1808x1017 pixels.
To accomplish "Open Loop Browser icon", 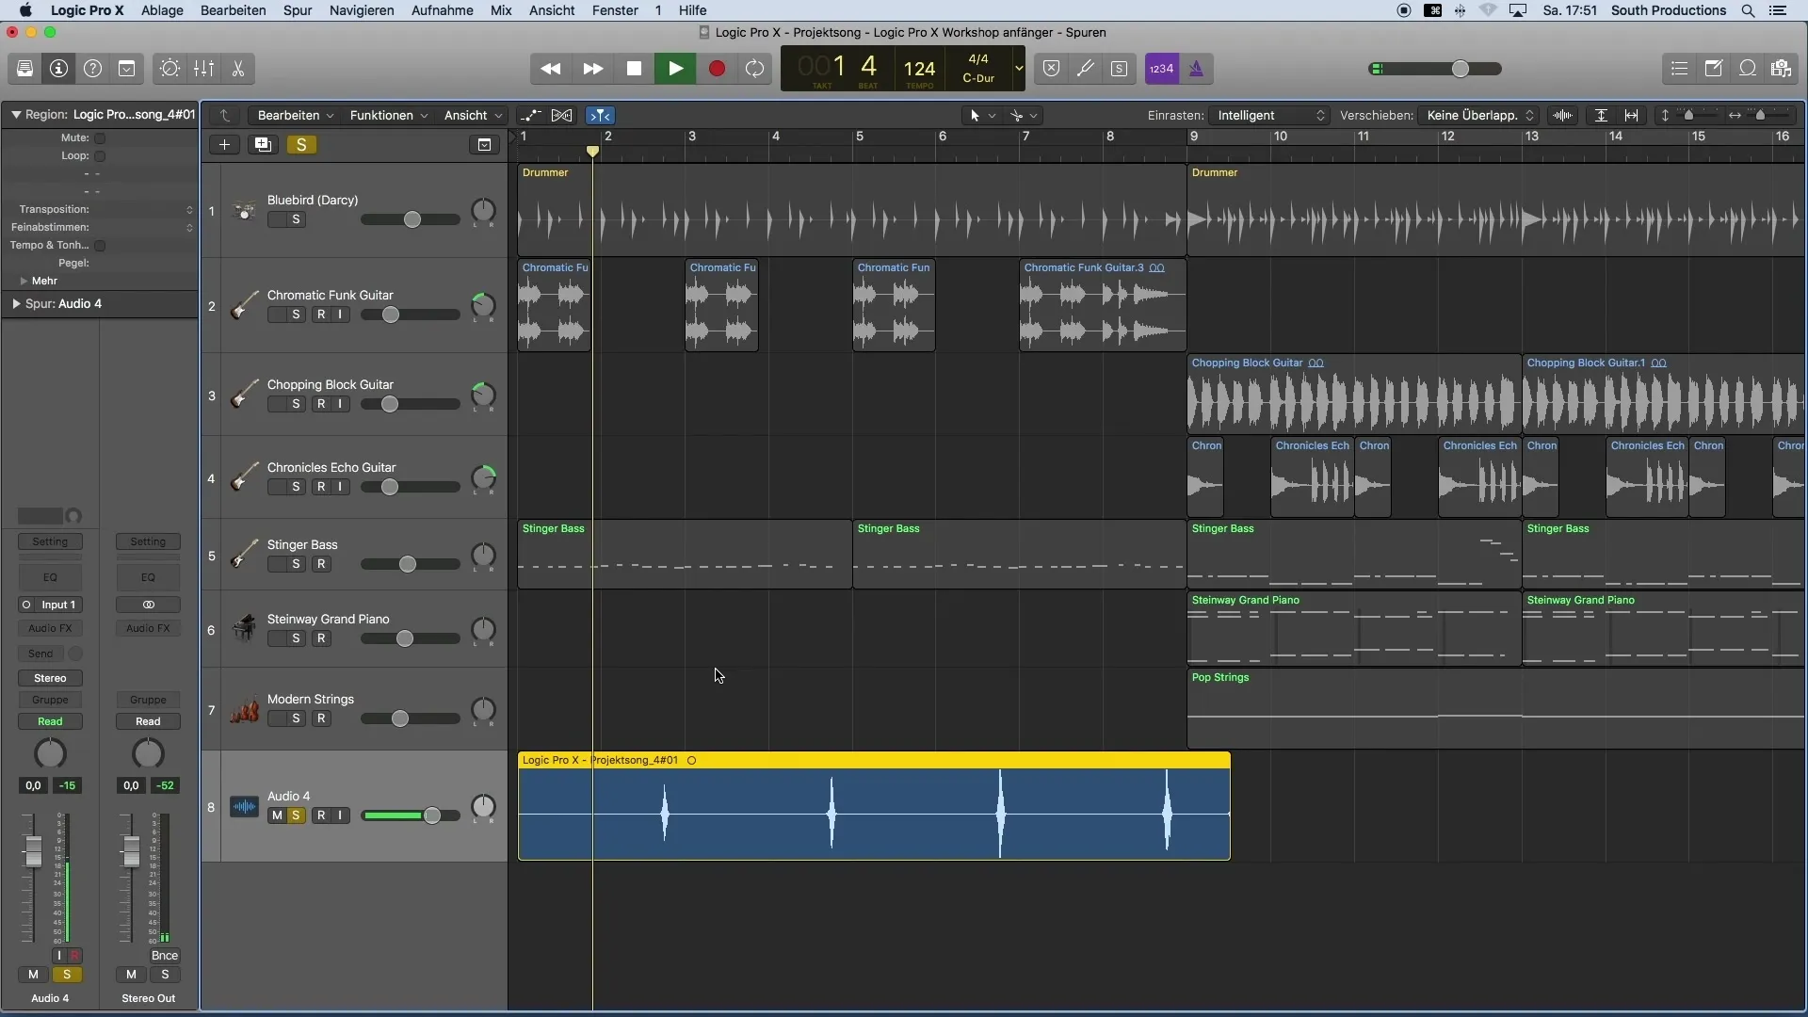I will click(x=1748, y=69).
